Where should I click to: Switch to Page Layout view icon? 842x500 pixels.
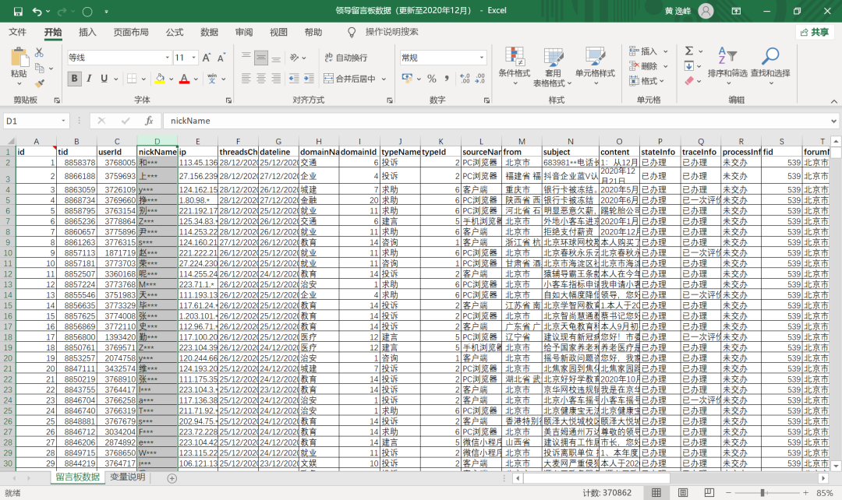coord(682,492)
